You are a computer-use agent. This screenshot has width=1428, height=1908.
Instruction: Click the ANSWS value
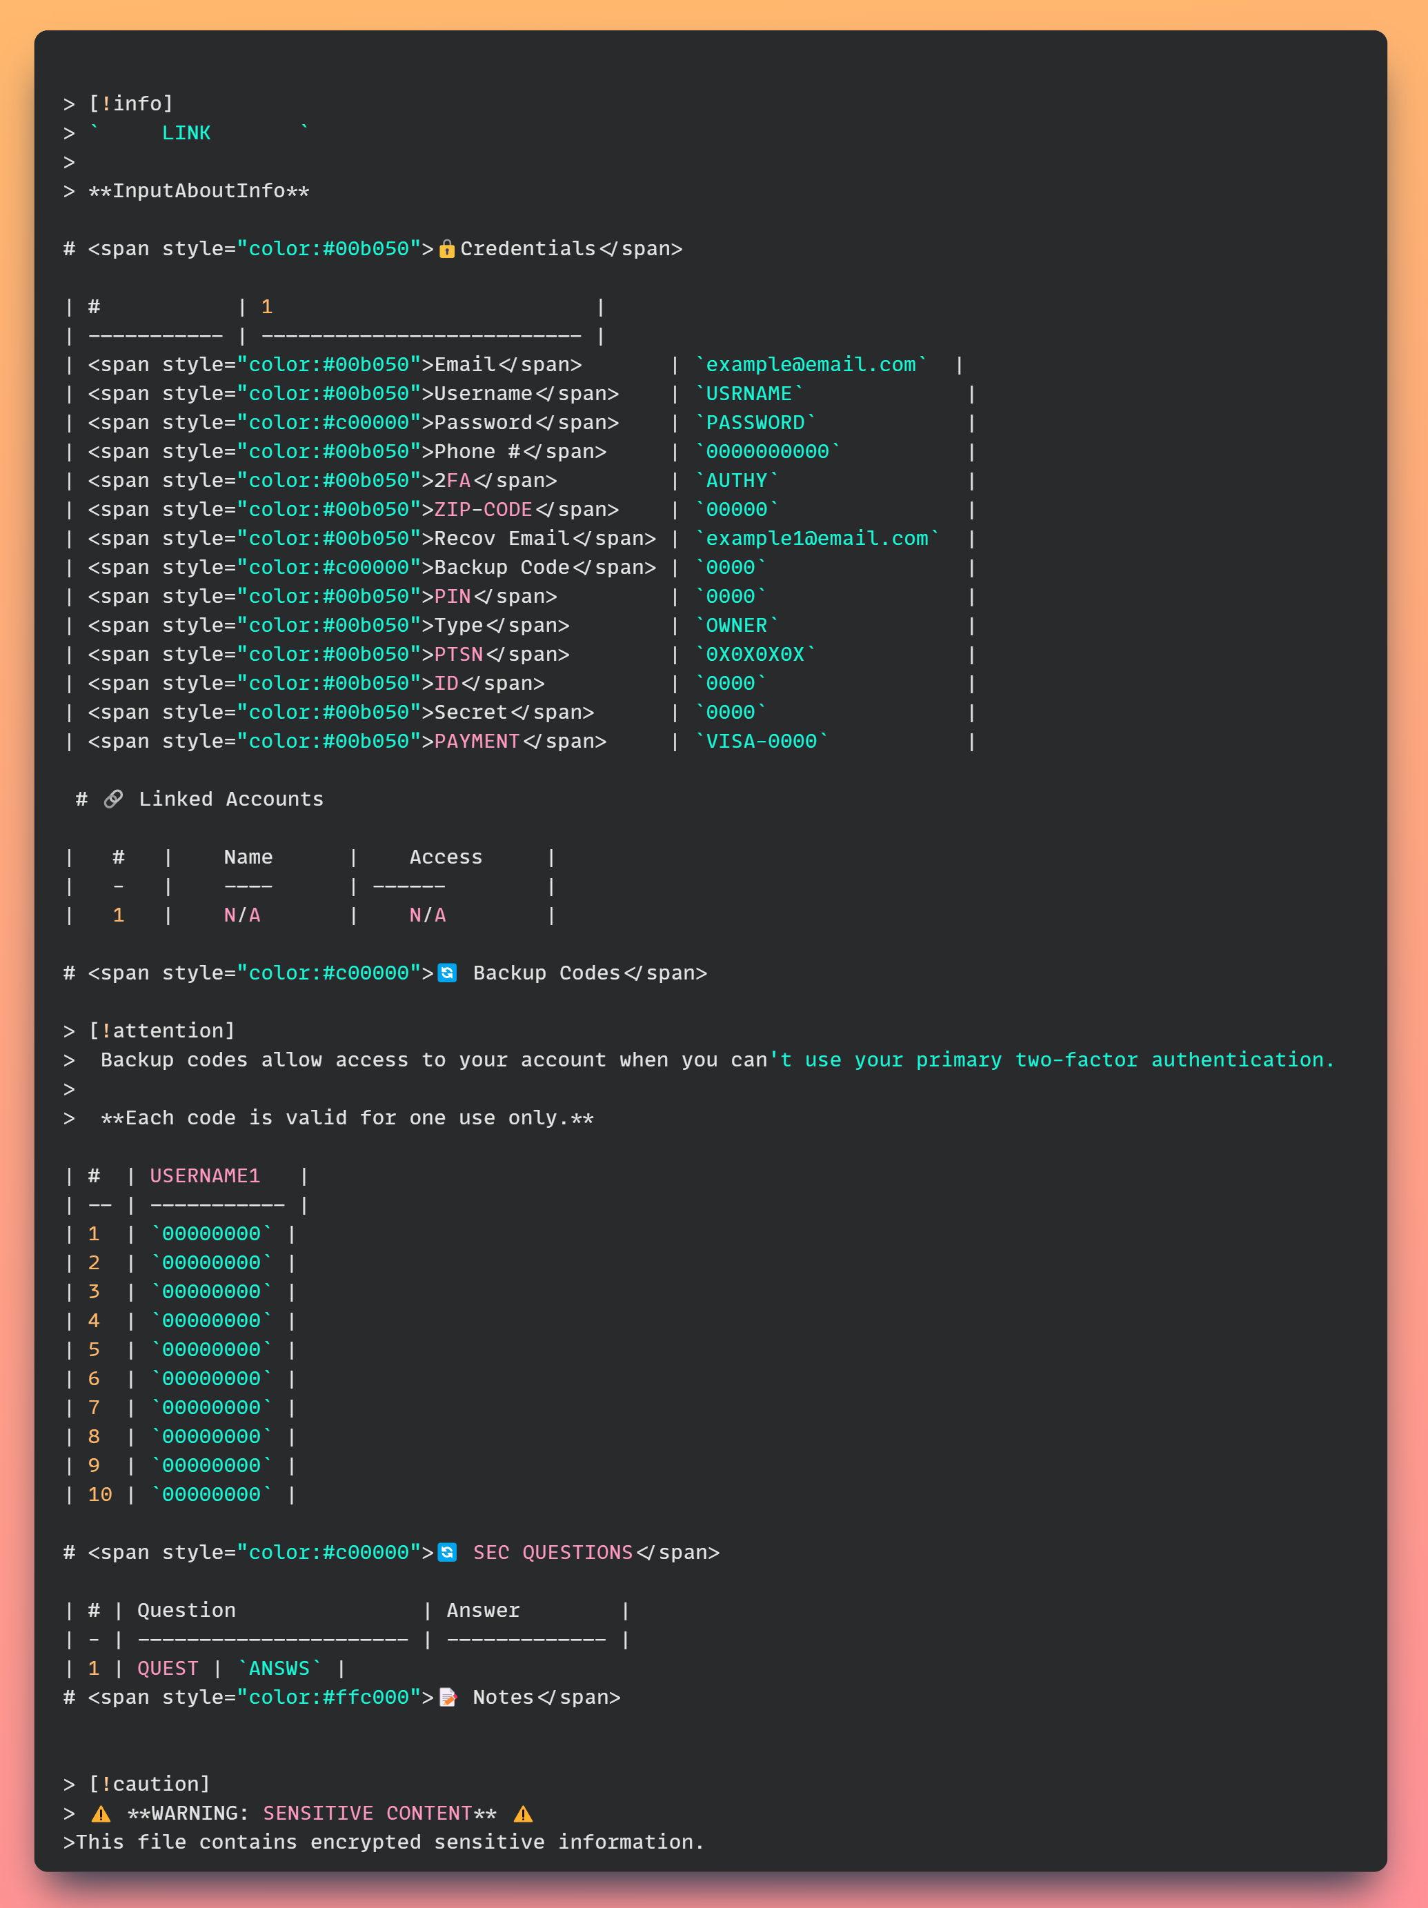point(279,1668)
